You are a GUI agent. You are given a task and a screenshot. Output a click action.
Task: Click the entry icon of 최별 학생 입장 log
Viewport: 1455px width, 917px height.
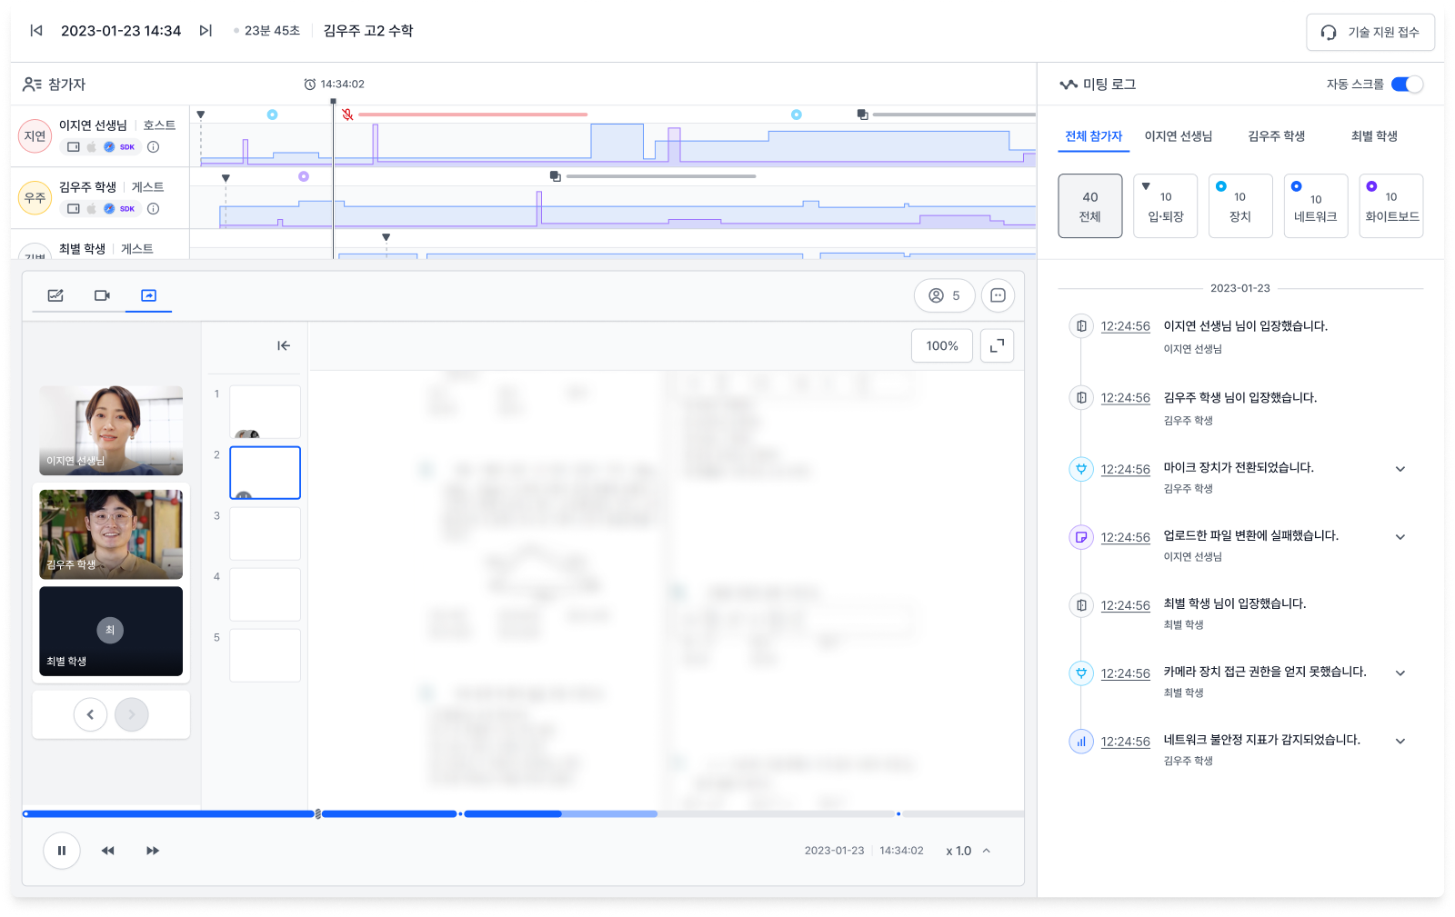[1081, 605]
